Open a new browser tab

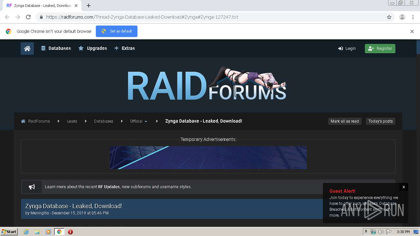[89, 6]
